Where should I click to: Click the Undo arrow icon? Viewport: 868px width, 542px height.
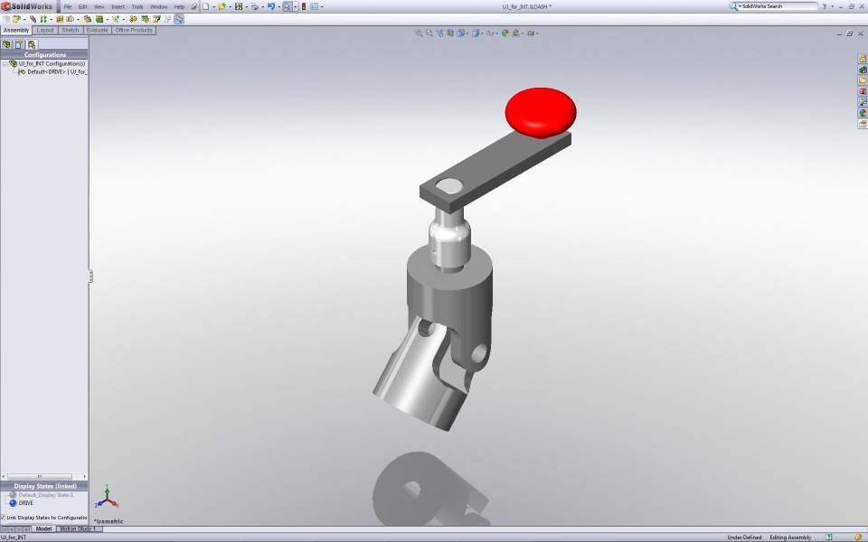point(270,6)
